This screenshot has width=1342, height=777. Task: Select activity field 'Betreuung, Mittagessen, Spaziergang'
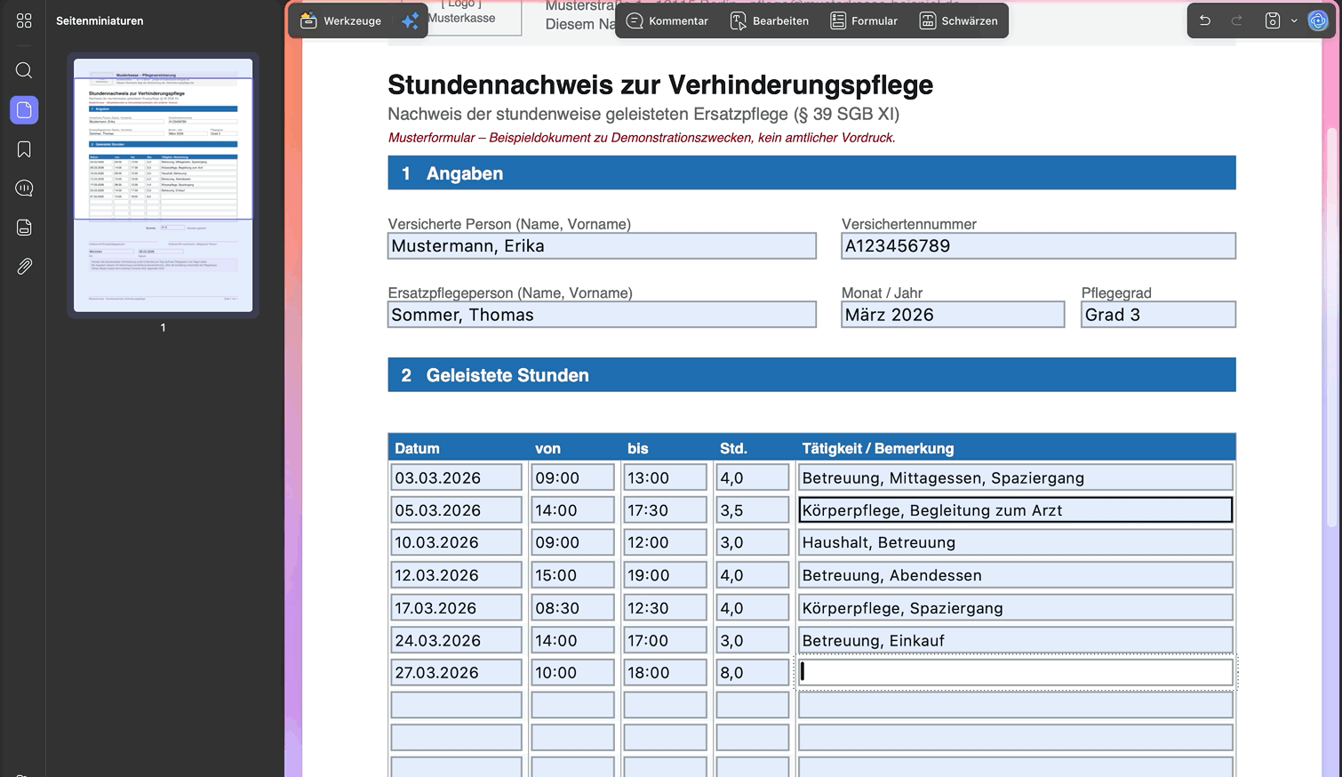(x=1015, y=477)
